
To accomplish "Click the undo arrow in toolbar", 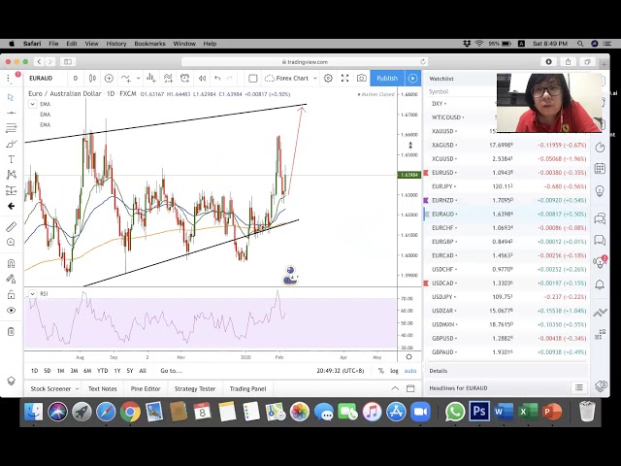I will click(217, 79).
